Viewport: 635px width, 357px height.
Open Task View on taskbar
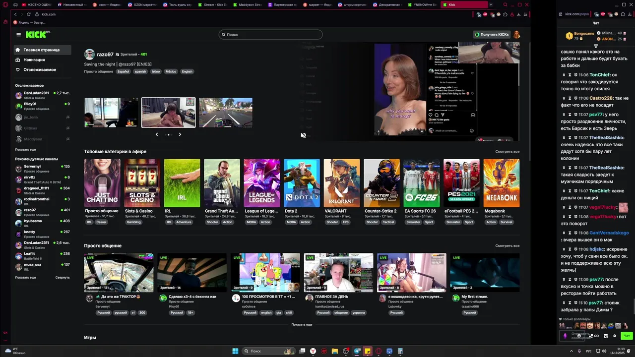tap(302, 351)
